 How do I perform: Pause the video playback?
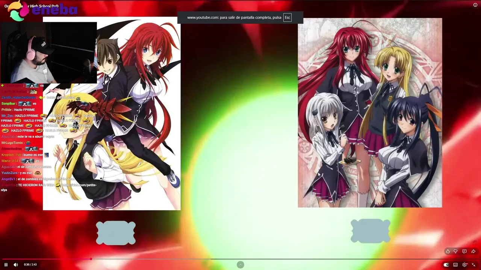click(x=6, y=265)
